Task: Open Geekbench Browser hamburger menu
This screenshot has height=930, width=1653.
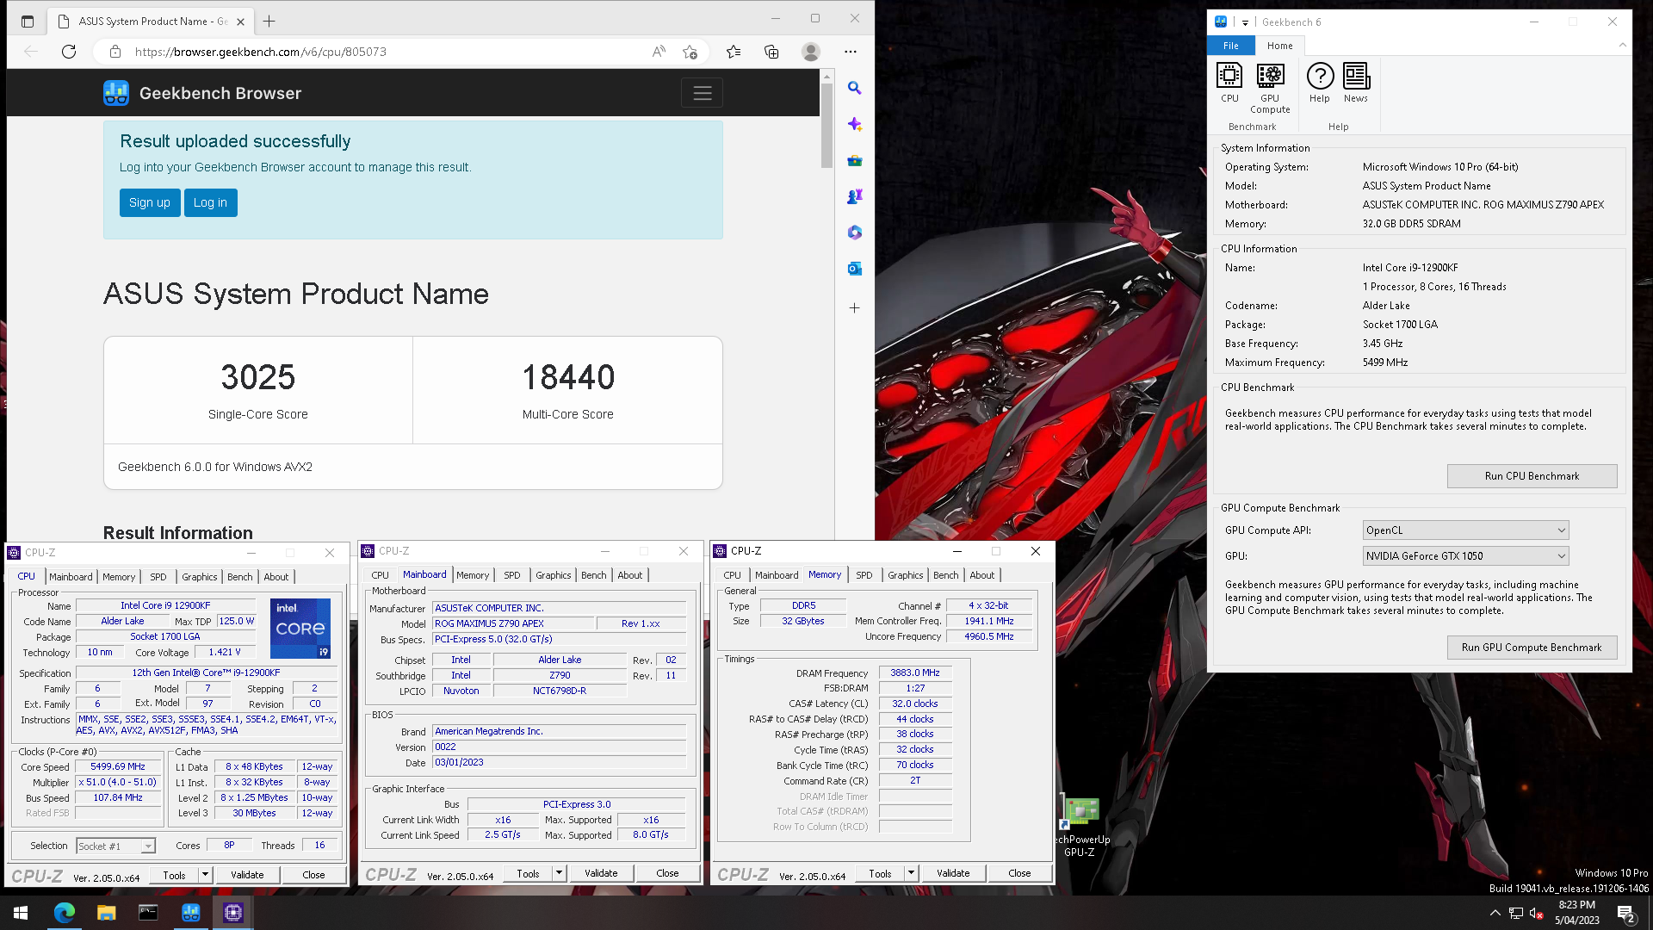Action: 702,93
